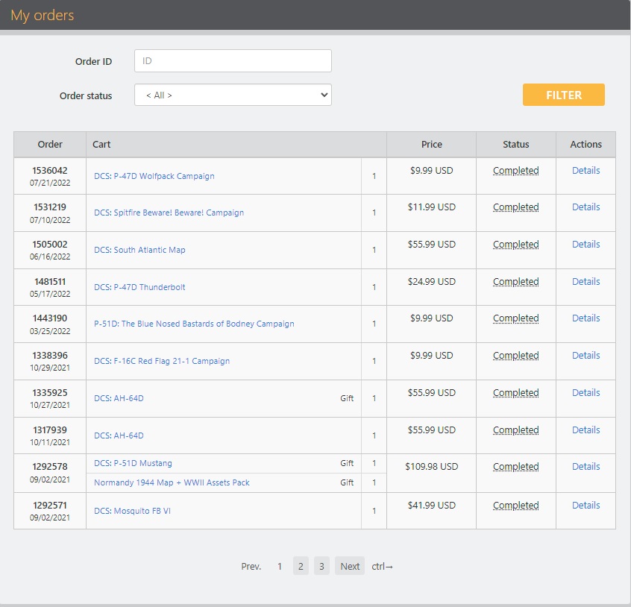Click Completed status of order 1536042
This screenshot has width=631, height=607.
pos(516,171)
